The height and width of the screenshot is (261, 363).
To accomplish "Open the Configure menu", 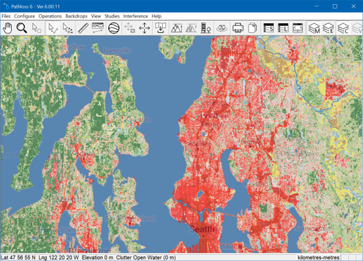I will tap(24, 16).
